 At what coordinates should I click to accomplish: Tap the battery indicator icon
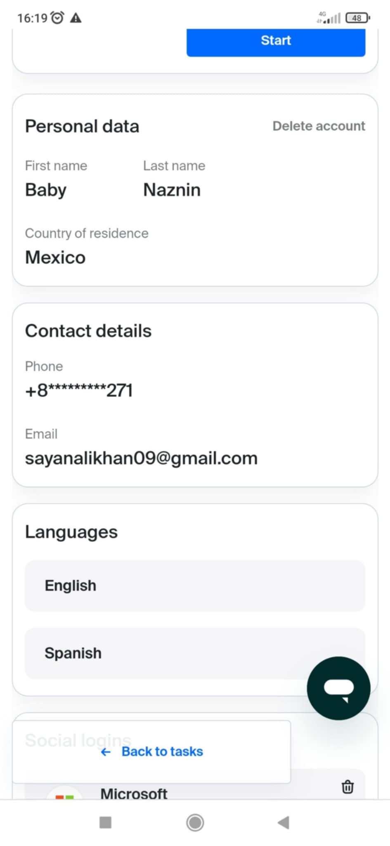point(358,18)
